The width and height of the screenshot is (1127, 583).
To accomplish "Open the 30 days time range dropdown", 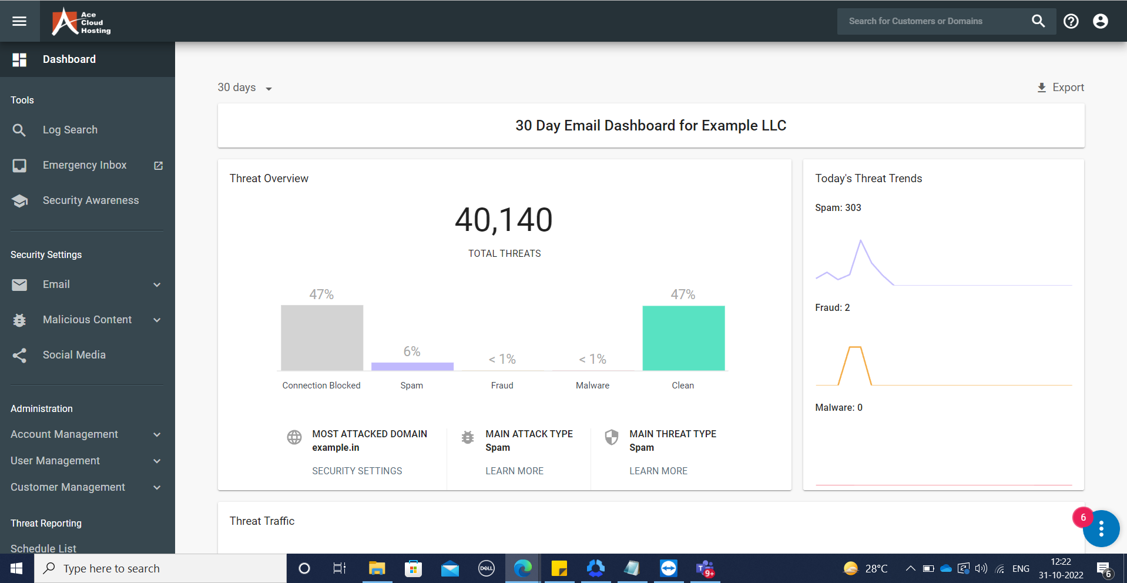I will (x=244, y=87).
